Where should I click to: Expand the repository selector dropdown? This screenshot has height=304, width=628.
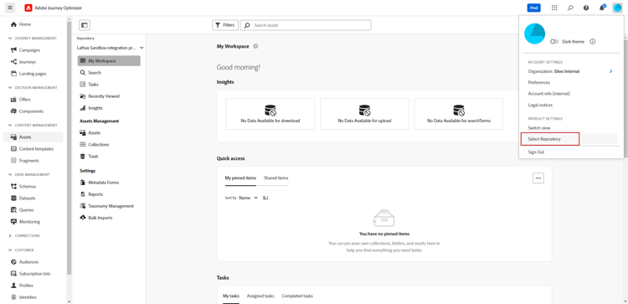click(x=111, y=48)
